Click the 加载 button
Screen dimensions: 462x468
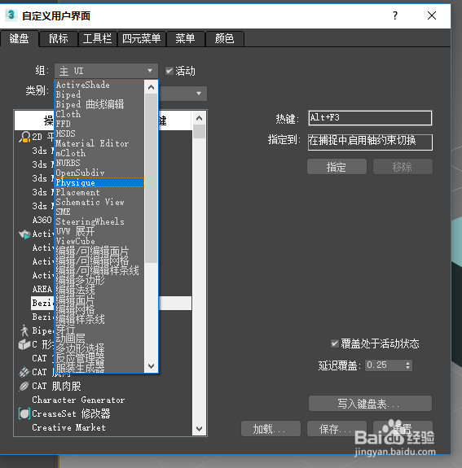click(x=271, y=429)
